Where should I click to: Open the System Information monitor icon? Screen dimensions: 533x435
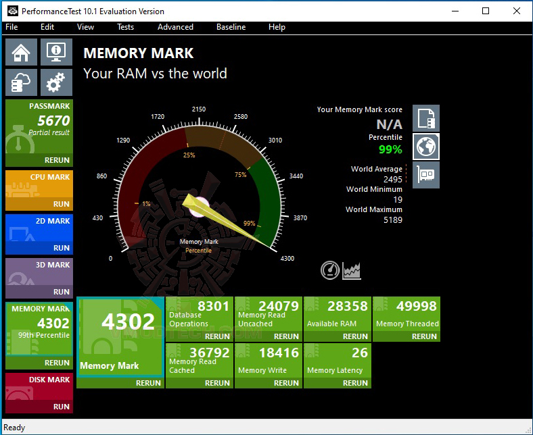[56, 52]
